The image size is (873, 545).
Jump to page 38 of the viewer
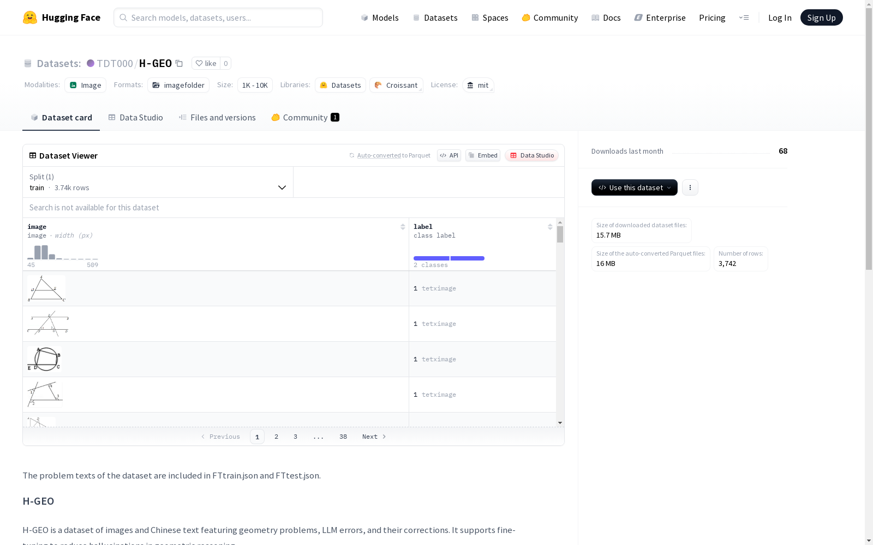343,437
